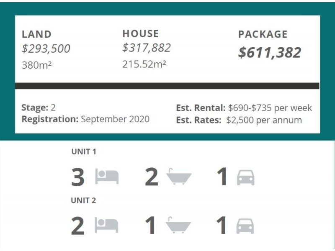
Task: Click the HOUSE heading
Action: (x=141, y=33)
